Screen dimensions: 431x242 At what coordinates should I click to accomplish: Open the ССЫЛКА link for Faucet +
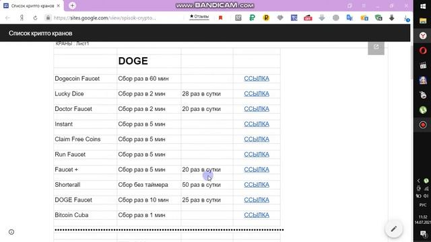[x=257, y=169]
